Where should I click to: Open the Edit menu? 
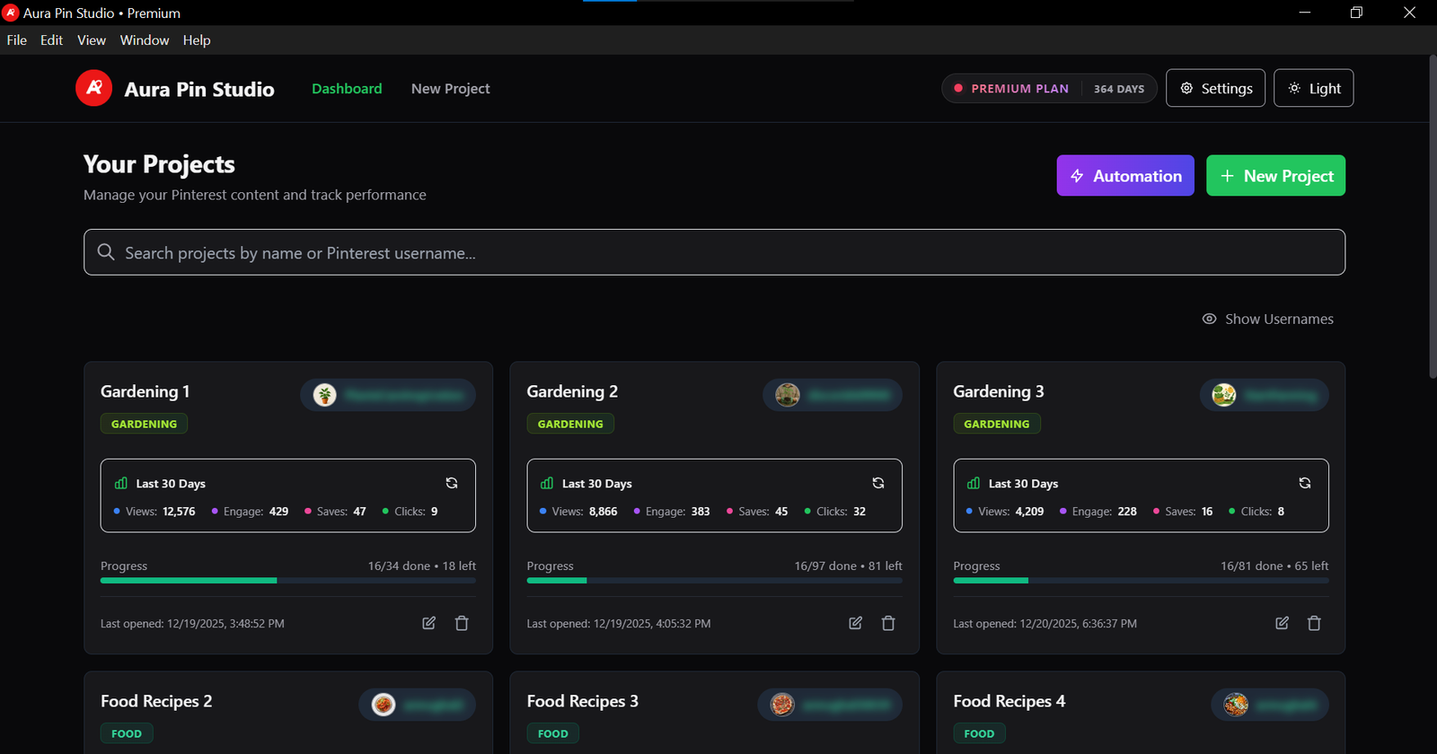(x=51, y=40)
